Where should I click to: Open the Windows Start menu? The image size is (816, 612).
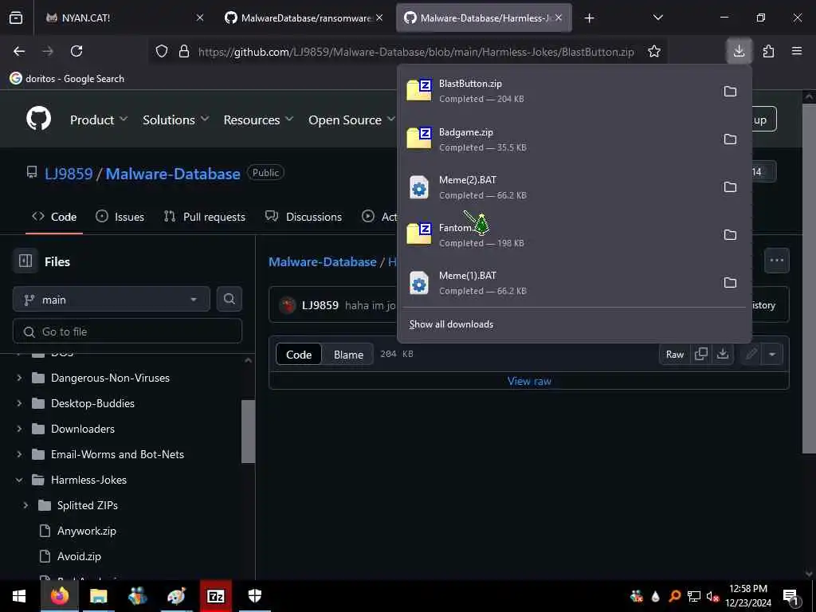tap(19, 596)
